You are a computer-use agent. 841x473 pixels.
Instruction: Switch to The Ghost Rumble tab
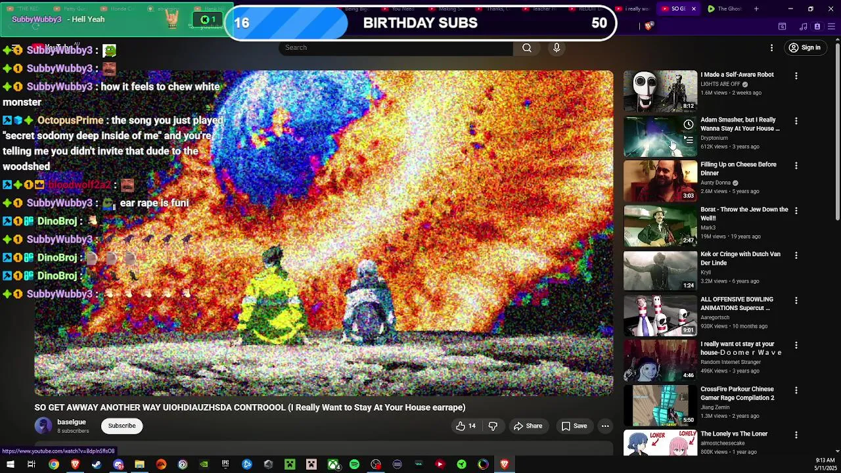pos(725,9)
